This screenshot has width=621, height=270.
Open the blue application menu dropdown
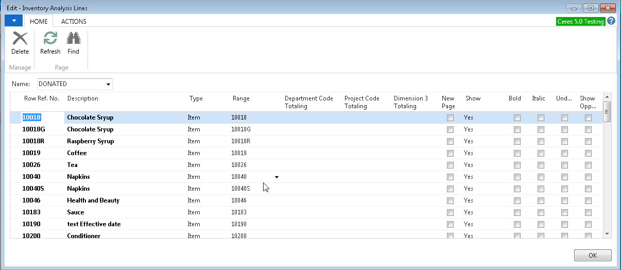click(14, 21)
